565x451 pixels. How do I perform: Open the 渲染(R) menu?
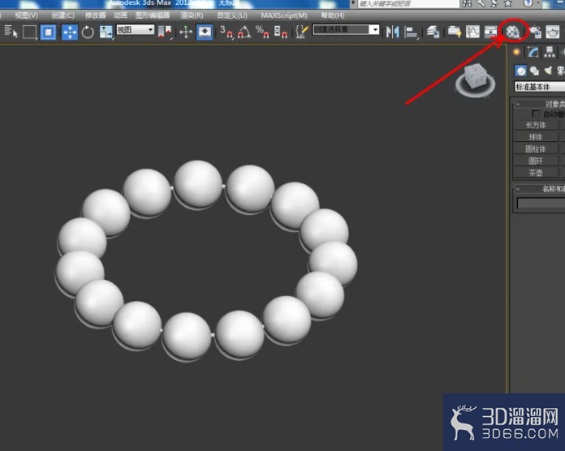point(192,15)
